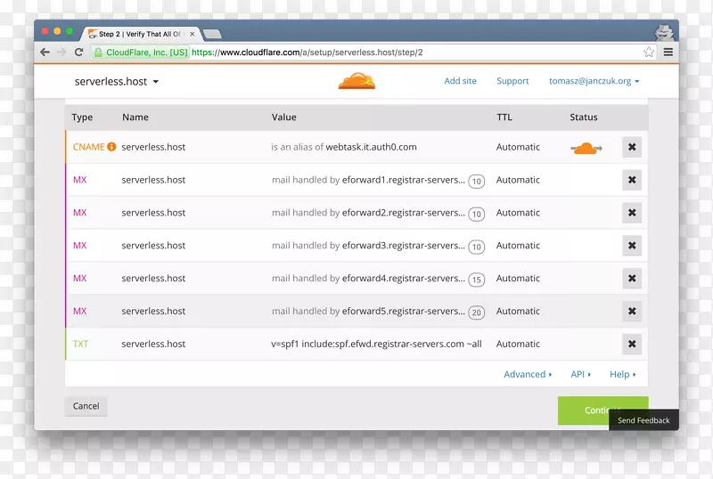This screenshot has width=713, height=479.
Task: Open the serverless.host site dropdown
Action: (117, 82)
